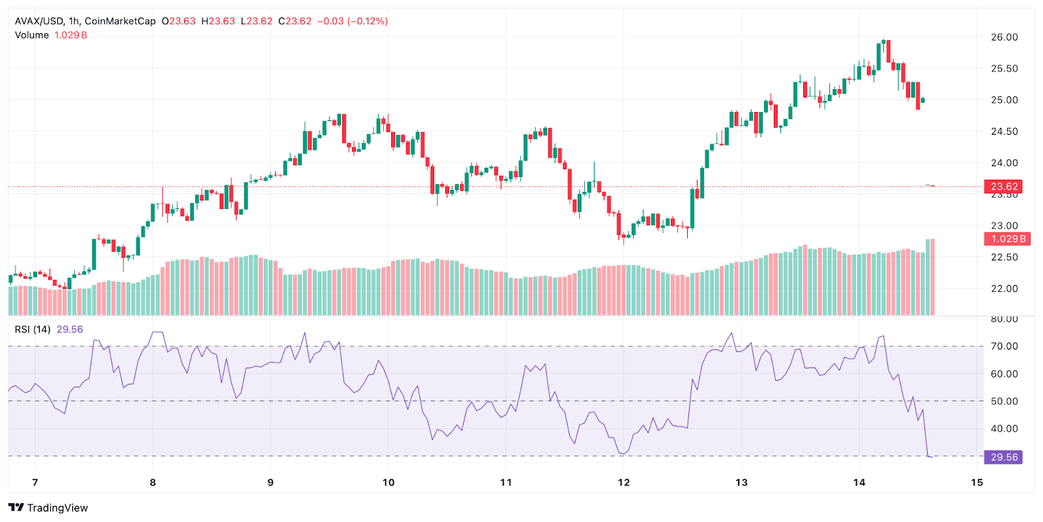Select the 24.00 price scale label

(1004, 163)
